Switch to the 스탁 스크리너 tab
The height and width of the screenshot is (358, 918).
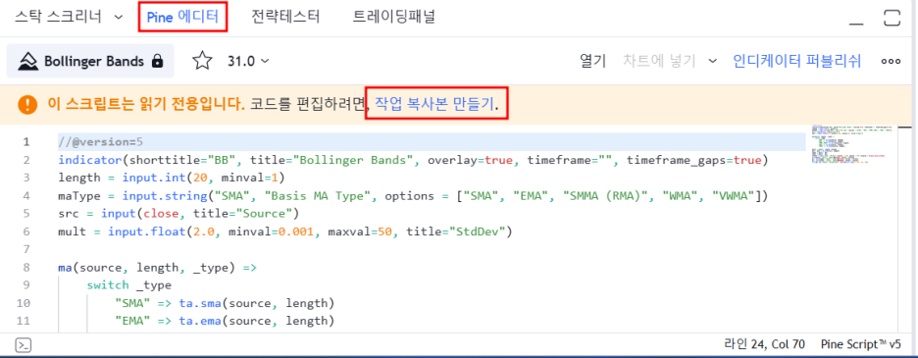pyautogui.click(x=58, y=17)
